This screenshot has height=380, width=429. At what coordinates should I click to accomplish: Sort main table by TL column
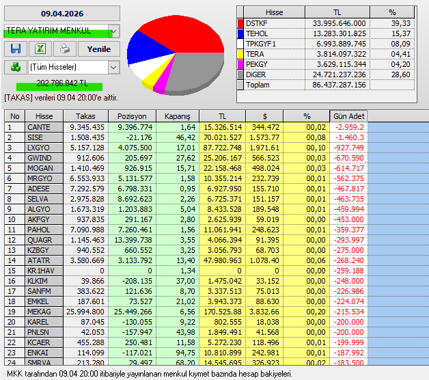[x=223, y=116]
